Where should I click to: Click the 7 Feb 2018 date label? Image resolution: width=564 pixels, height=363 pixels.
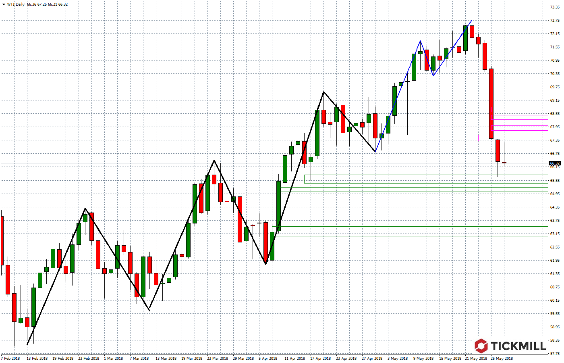10,358
